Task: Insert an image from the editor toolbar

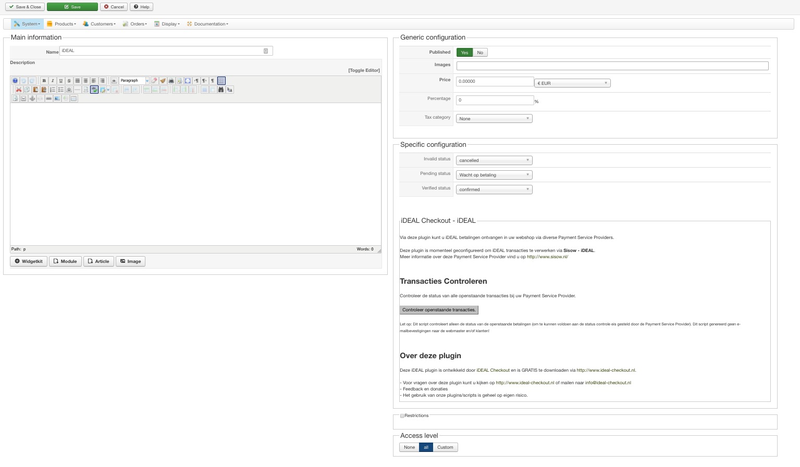Action: pos(57,98)
